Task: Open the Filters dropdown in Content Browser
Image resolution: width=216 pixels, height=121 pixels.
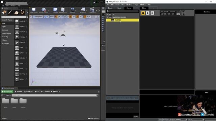Action: tap(7, 95)
